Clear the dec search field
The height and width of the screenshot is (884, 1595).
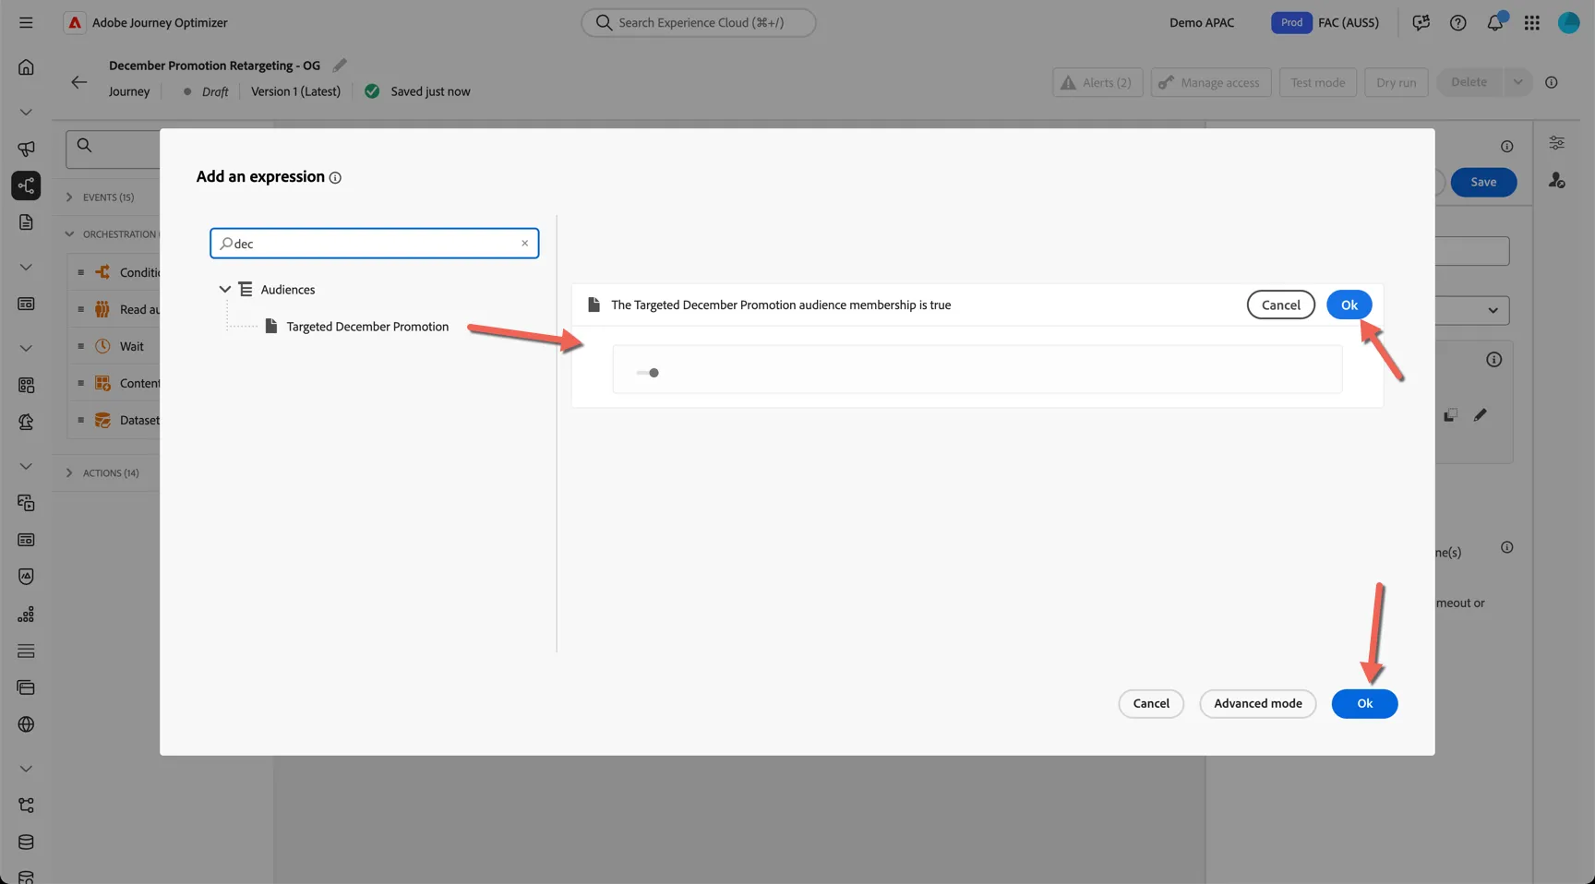pos(524,244)
